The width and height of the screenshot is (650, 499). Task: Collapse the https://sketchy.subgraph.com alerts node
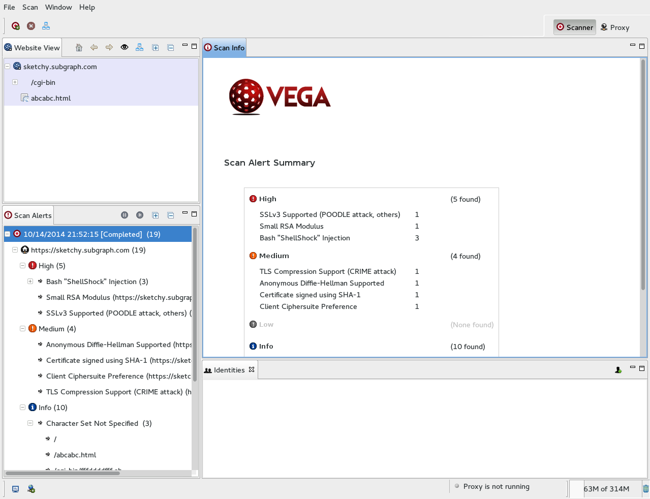click(x=15, y=249)
